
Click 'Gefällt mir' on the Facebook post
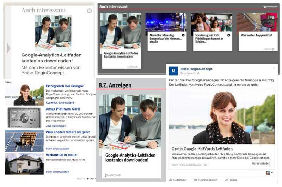point(178,180)
